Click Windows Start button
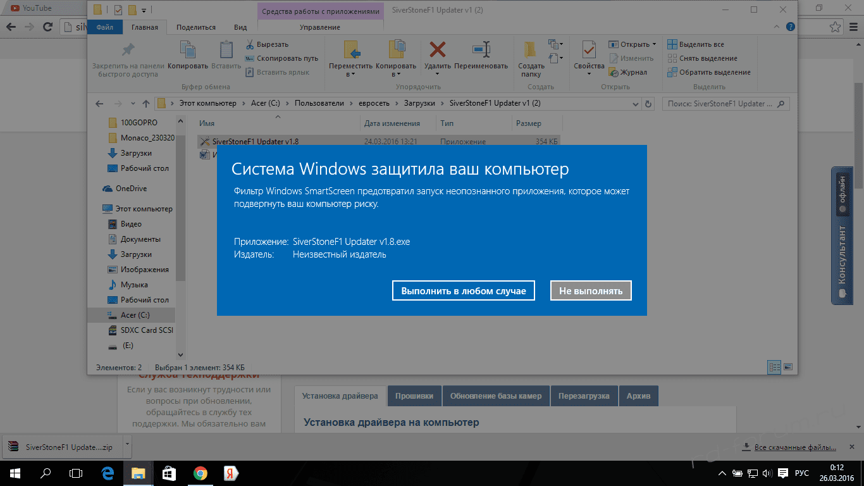The height and width of the screenshot is (486, 864). [15, 473]
